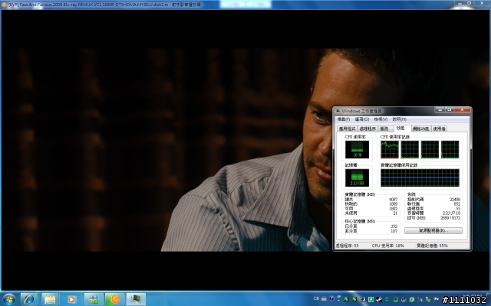The height and width of the screenshot is (306, 491).
Task: Click the CPU usage 18% gauge
Action: [357, 150]
